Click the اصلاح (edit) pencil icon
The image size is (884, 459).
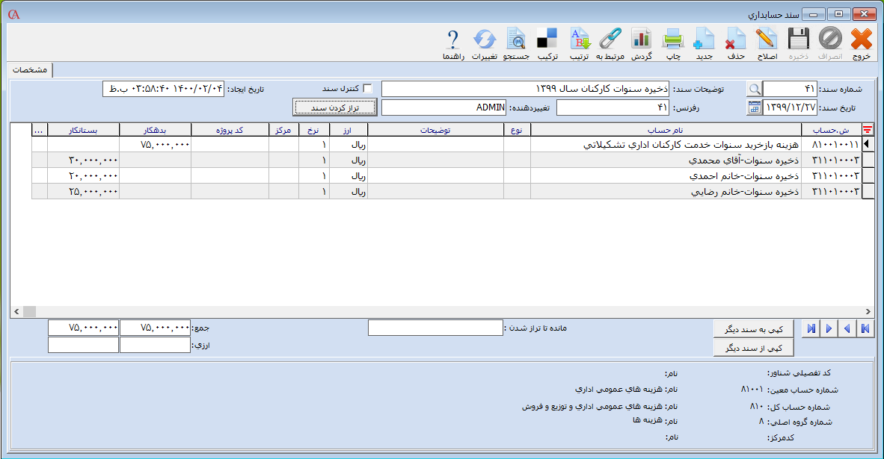767,40
